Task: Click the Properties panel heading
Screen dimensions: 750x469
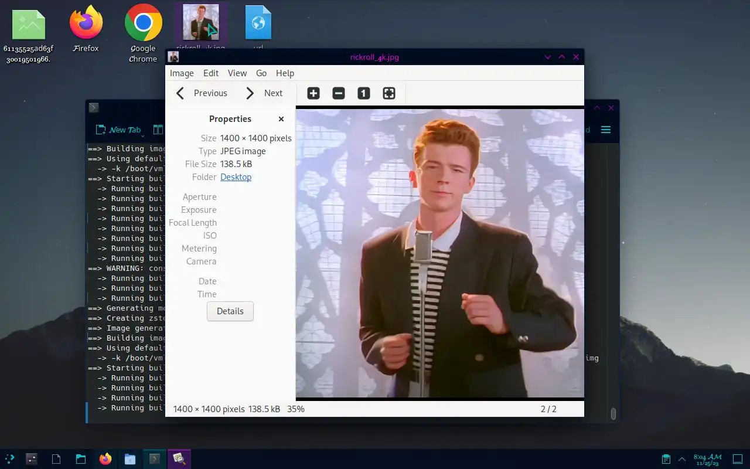Action: [x=230, y=119]
